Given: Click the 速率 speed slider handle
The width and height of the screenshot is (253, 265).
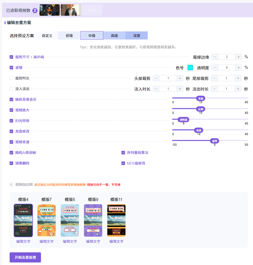Looking at the screenshot, I should point(215,141).
